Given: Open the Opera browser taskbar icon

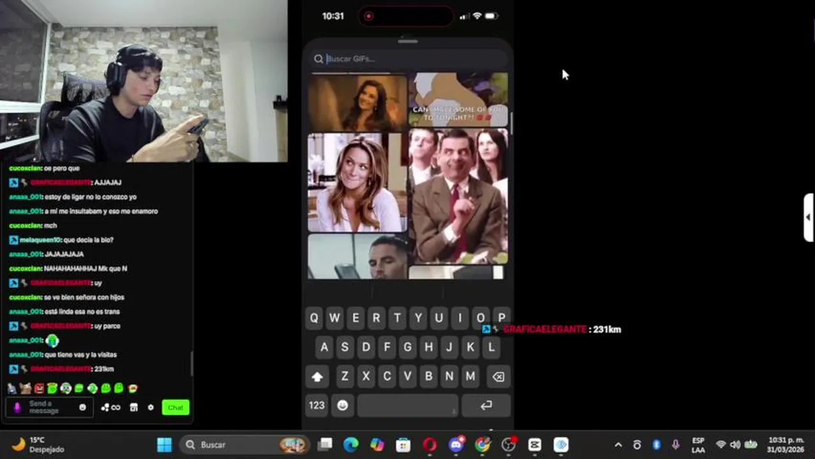Looking at the screenshot, I should [x=429, y=444].
